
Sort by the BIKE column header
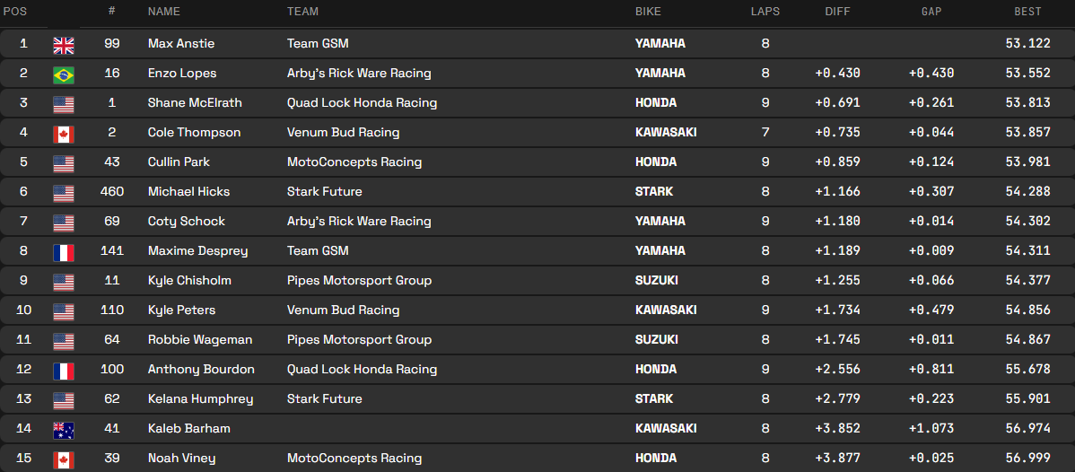click(649, 12)
